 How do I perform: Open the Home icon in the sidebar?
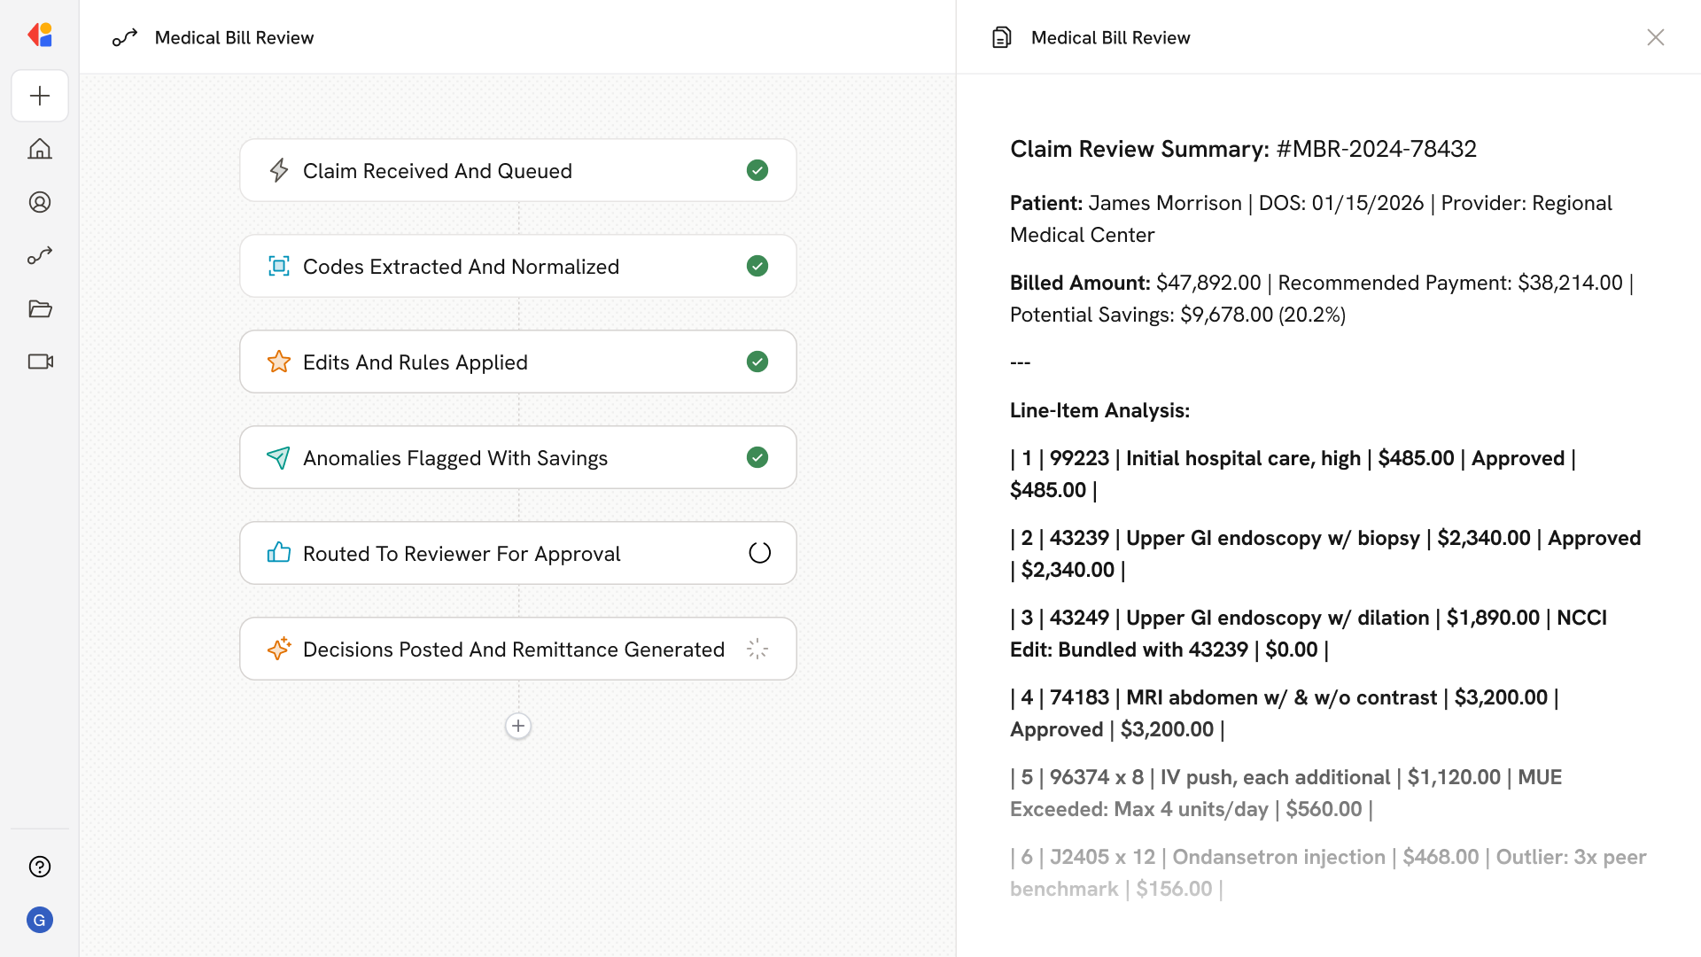[x=40, y=149]
